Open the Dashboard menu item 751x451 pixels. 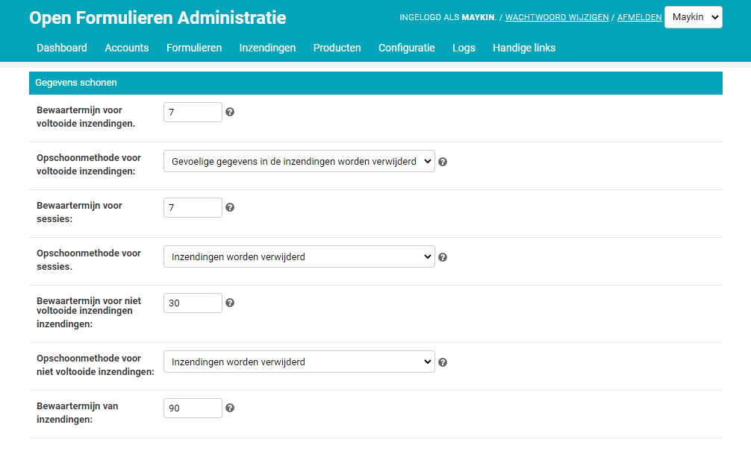click(x=62, y=48)
